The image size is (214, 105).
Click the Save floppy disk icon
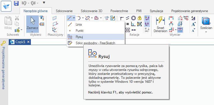(x=16, y=3)
